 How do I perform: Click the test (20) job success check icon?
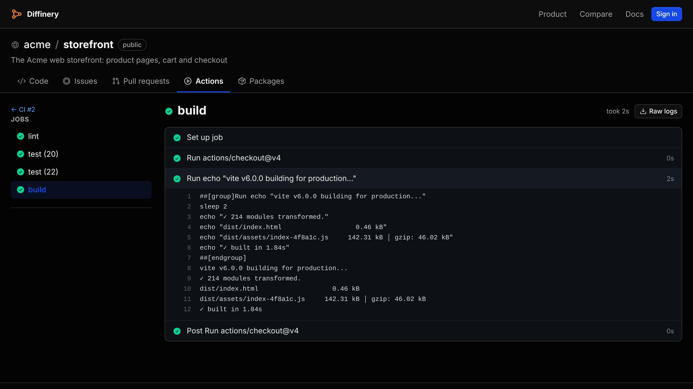pos(21,154)
